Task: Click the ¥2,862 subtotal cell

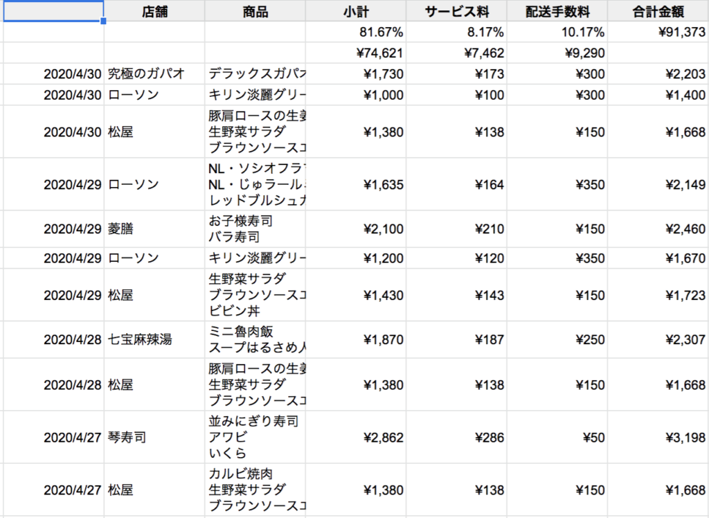Action: tap(356, 438)
